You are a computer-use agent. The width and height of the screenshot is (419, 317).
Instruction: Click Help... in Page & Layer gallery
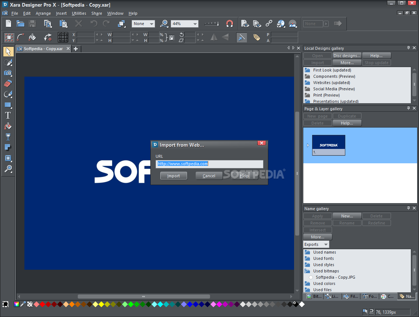point(347,123)
